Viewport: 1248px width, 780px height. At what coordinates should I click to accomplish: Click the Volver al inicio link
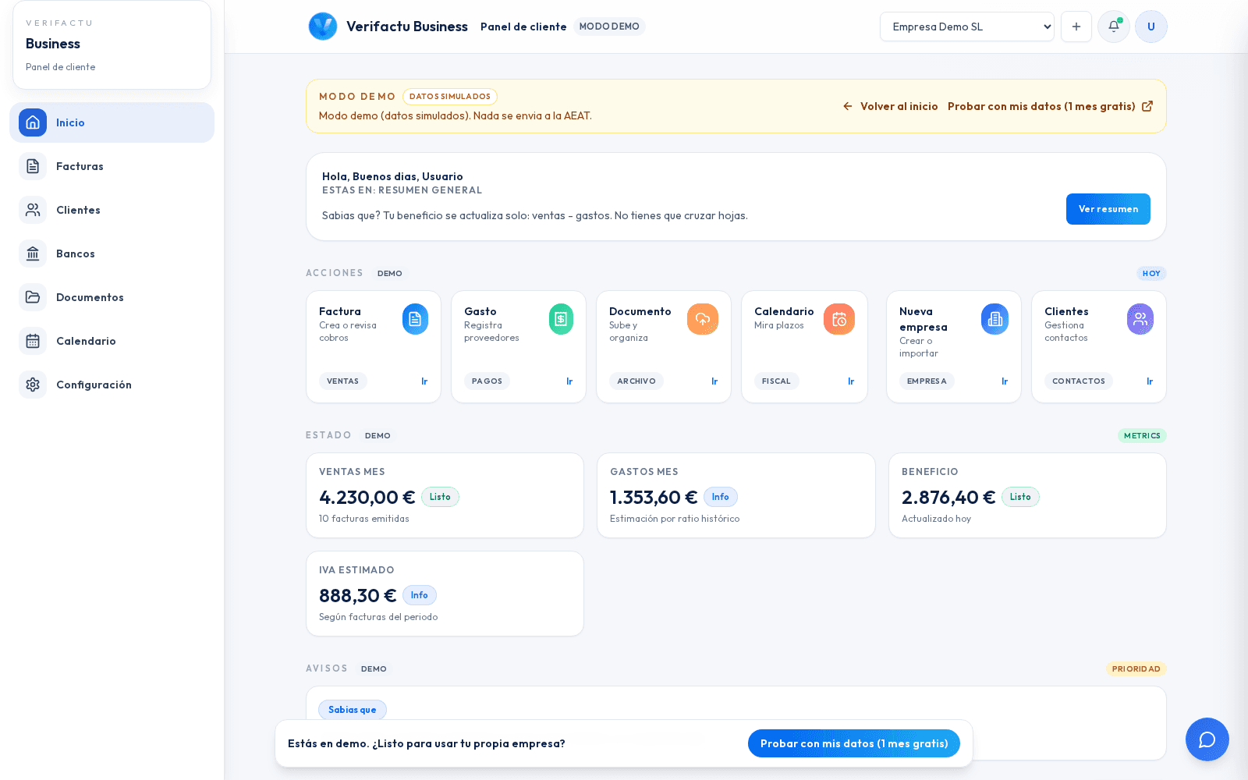coord(891,106)
